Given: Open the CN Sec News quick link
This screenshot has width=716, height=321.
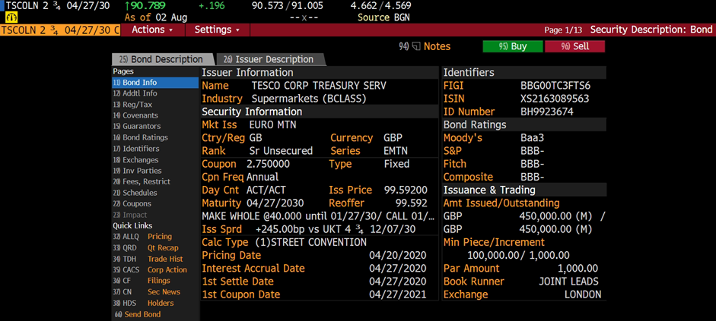Looking at the screenshot, I should pos(147,292).
